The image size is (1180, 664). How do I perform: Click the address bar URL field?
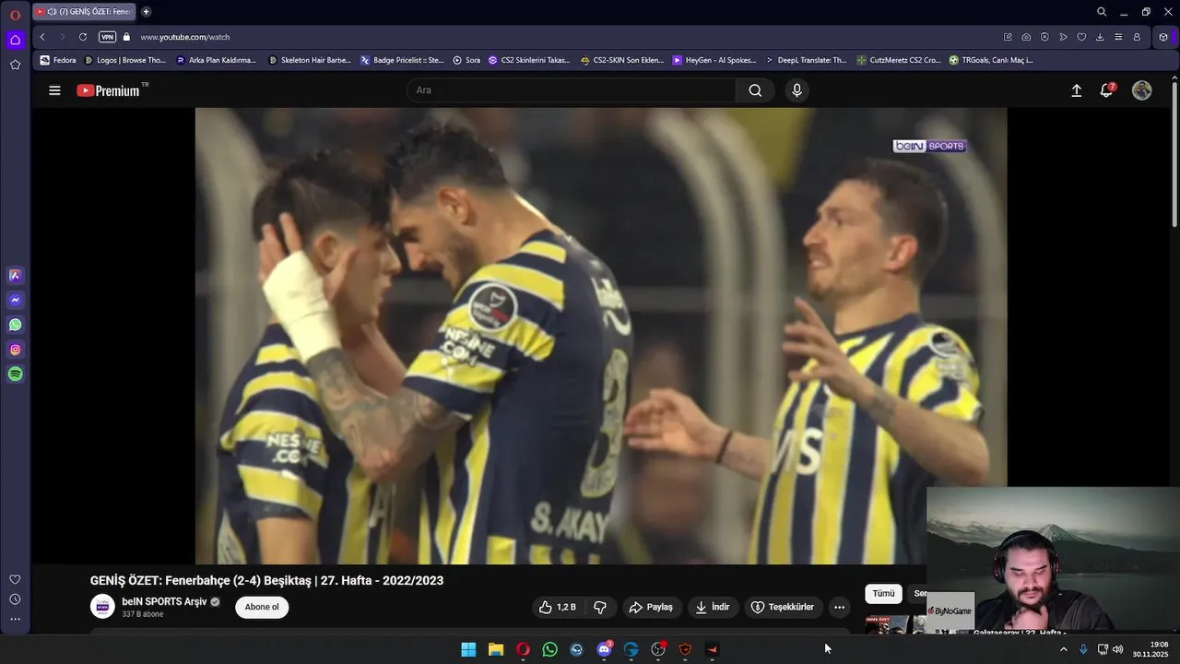click(553, 37)
